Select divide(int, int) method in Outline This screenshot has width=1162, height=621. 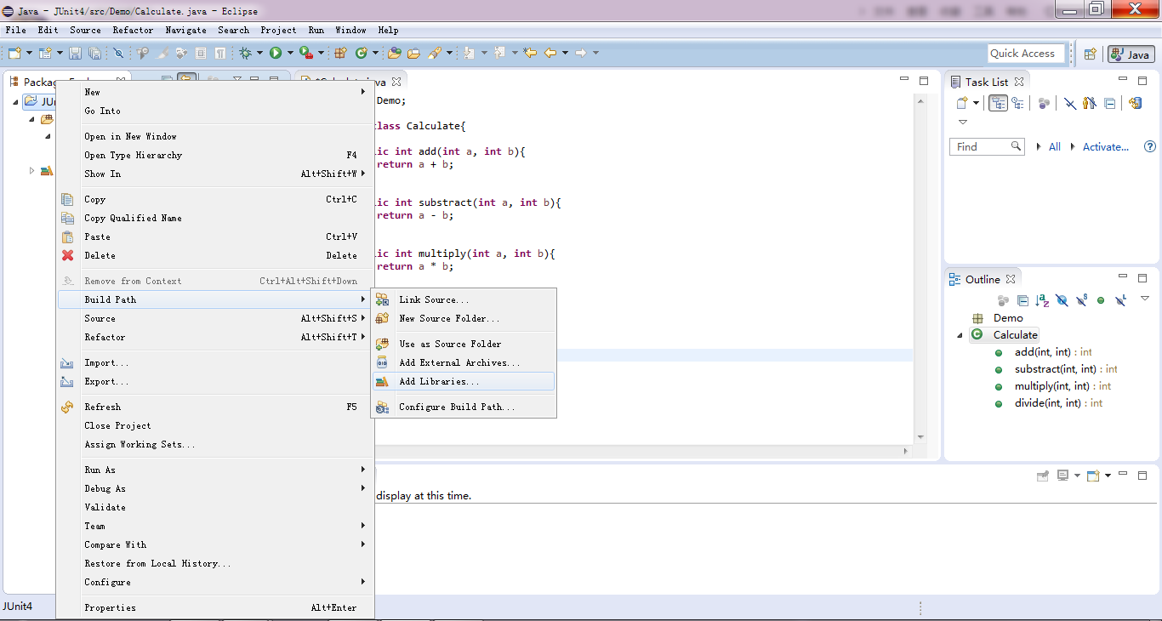1047,403
